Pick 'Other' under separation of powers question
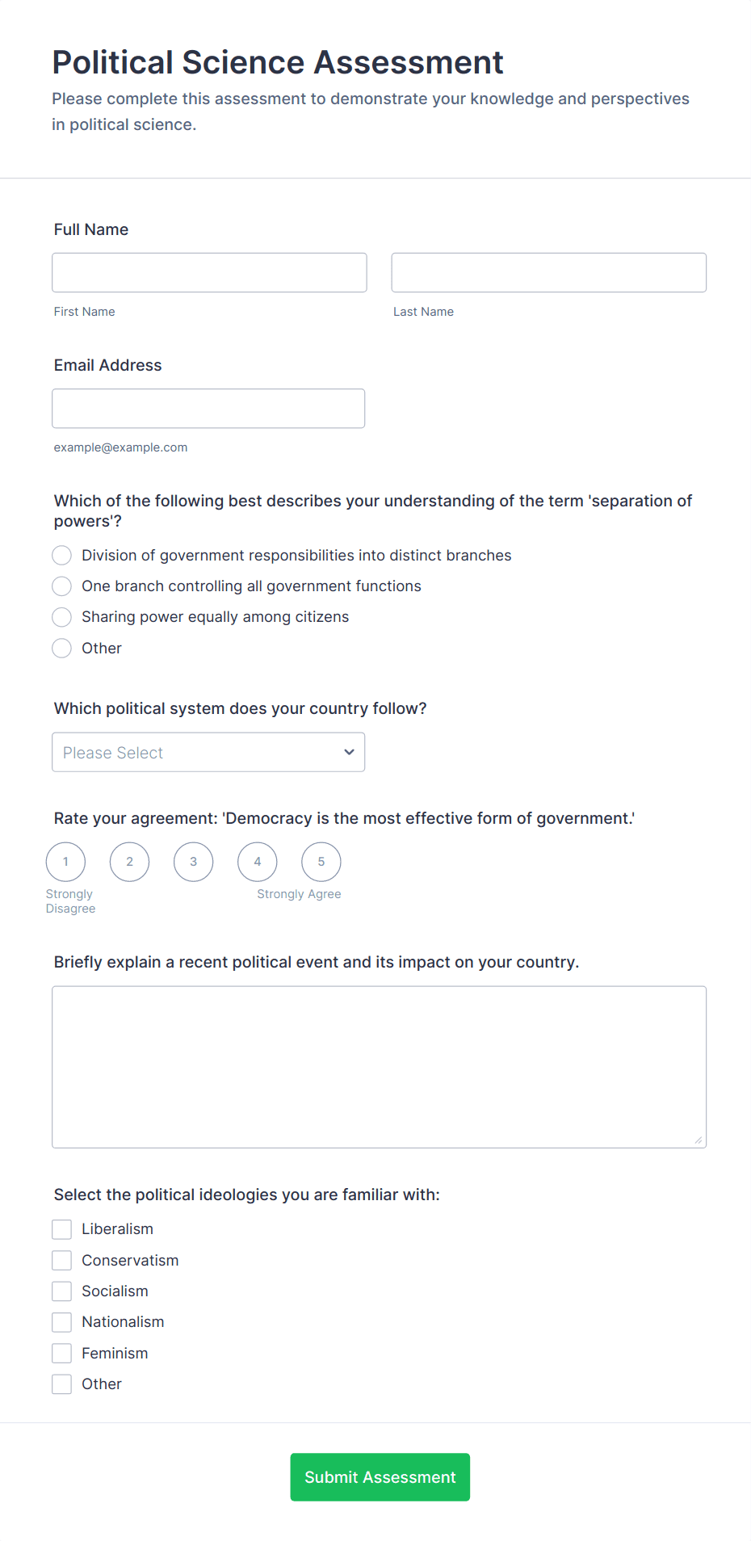Viewport: 751px width, 1541px height. point(61,648)
